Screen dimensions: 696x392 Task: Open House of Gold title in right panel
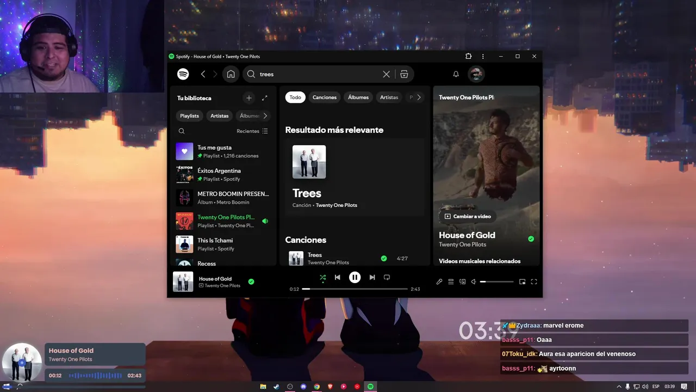pyautogui.click(x=467, y=235)
